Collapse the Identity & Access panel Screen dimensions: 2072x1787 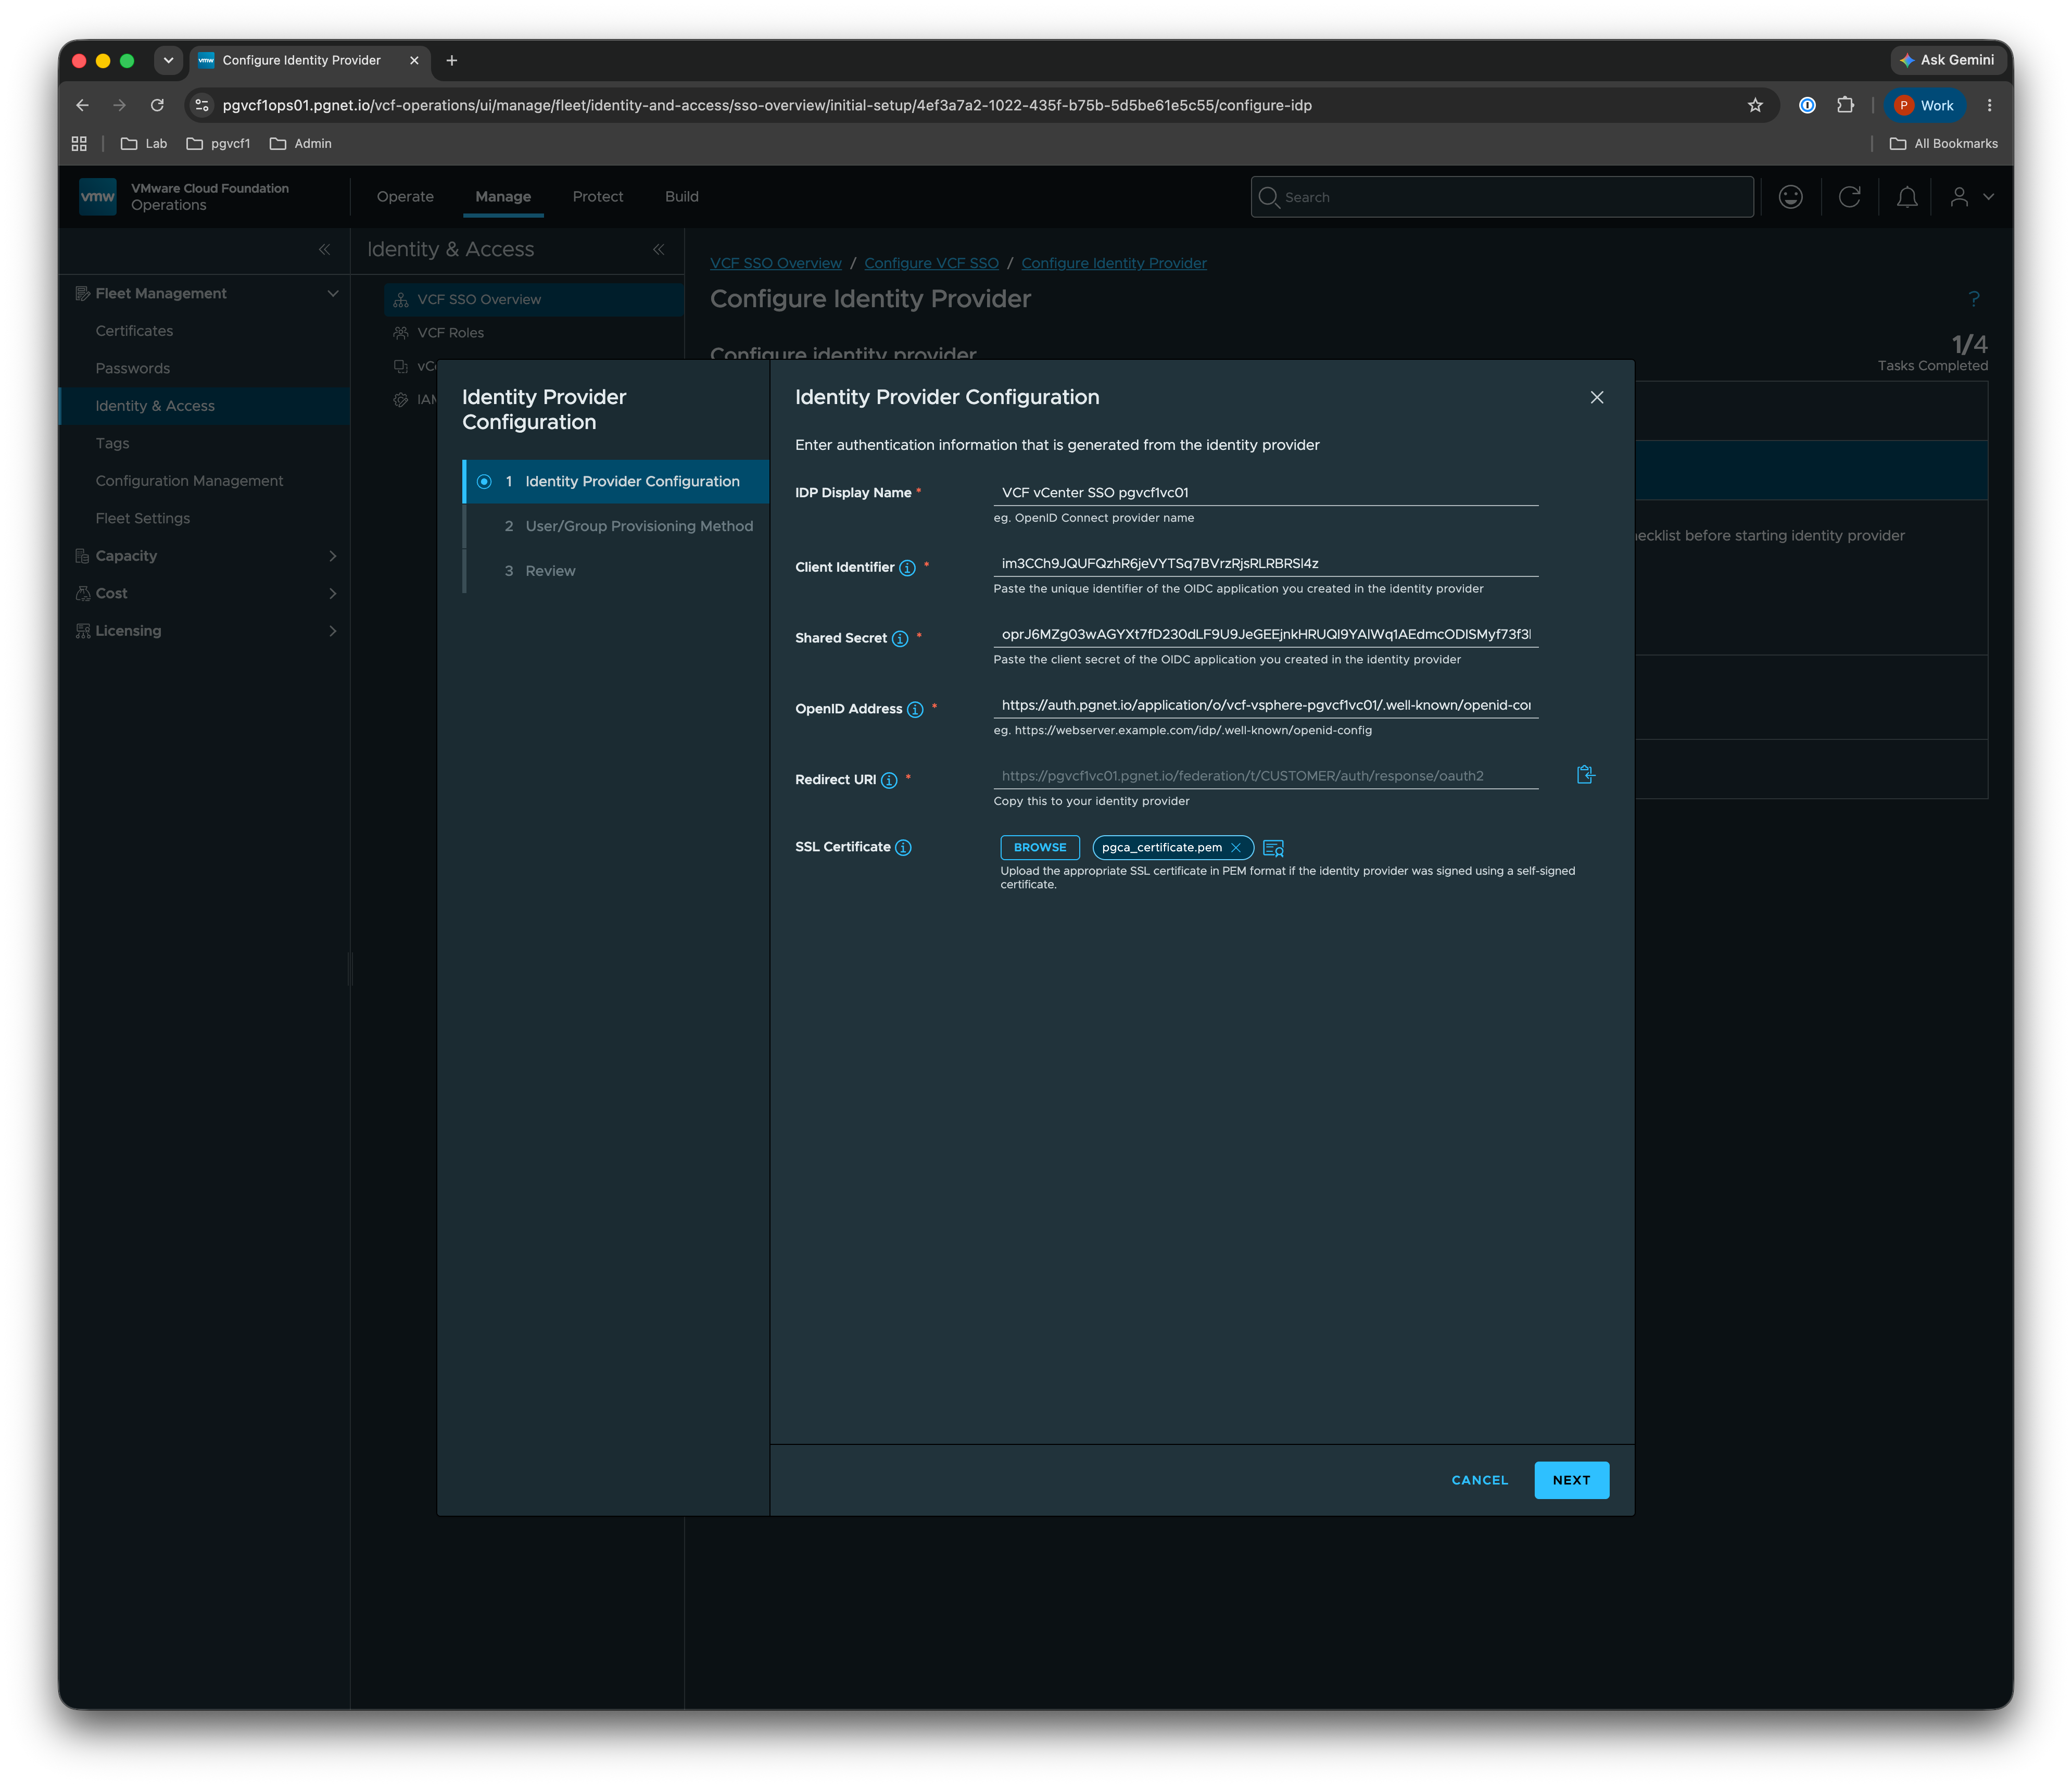click(658, 250)
